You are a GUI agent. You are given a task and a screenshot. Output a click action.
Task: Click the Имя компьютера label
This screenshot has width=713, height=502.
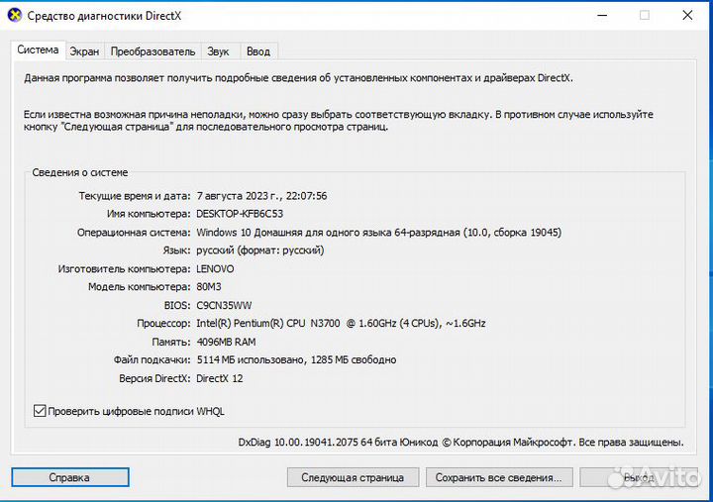click(150, 214)
